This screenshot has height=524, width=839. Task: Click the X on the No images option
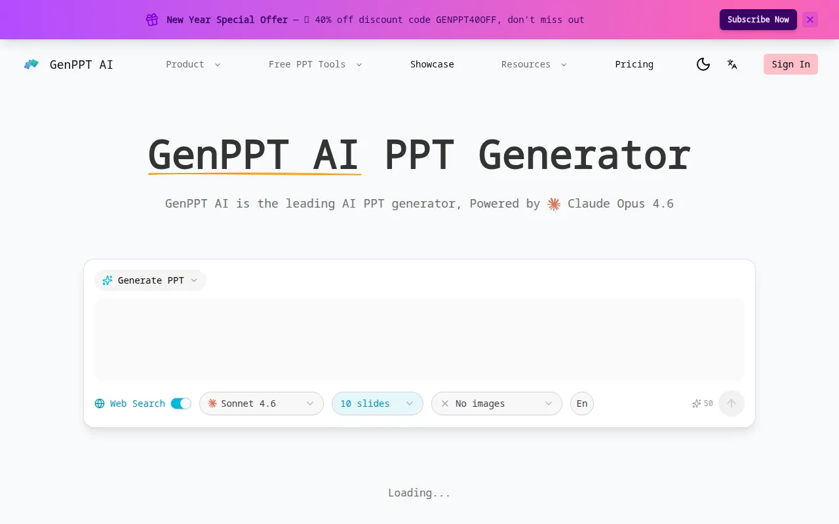pyautogui.click(x=445, y=403)
